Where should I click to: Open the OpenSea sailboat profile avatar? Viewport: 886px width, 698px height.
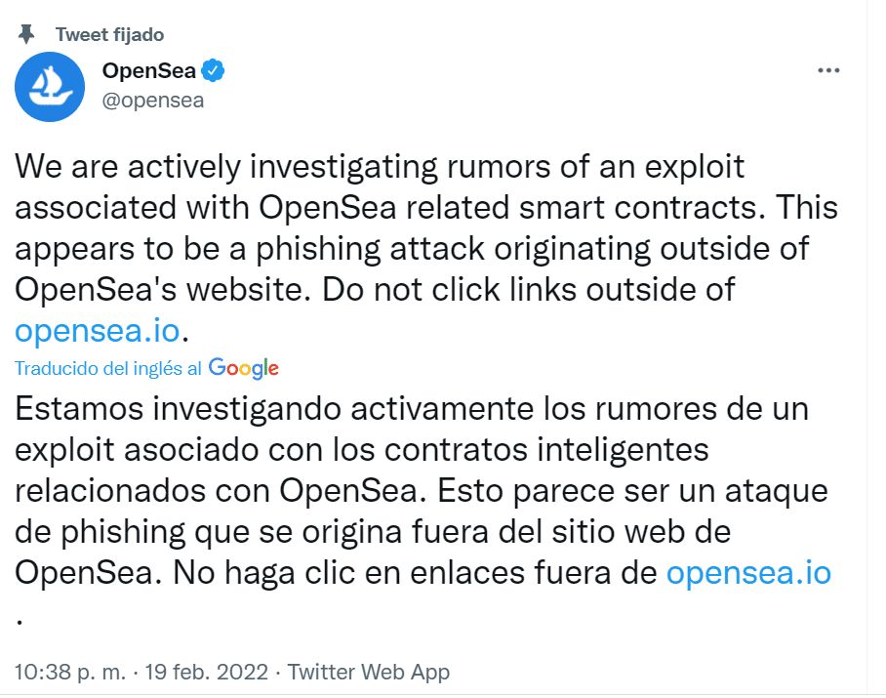(x=50, y=87)
